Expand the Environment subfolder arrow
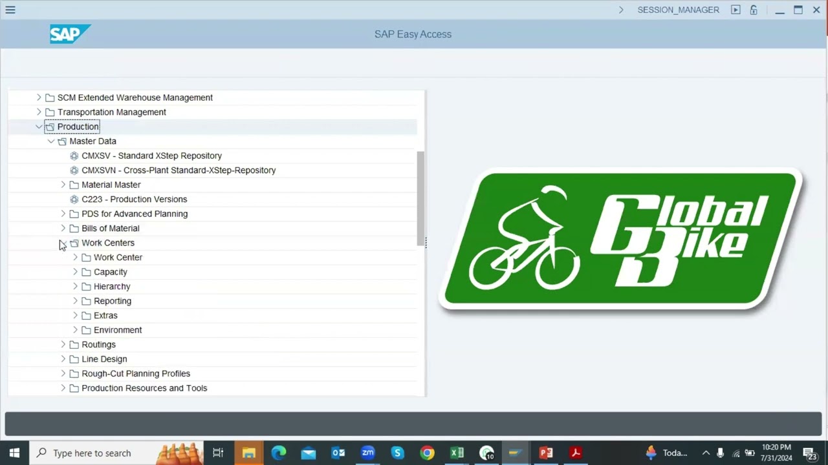This screenshot has width=828, height=465. click(75, 330)
